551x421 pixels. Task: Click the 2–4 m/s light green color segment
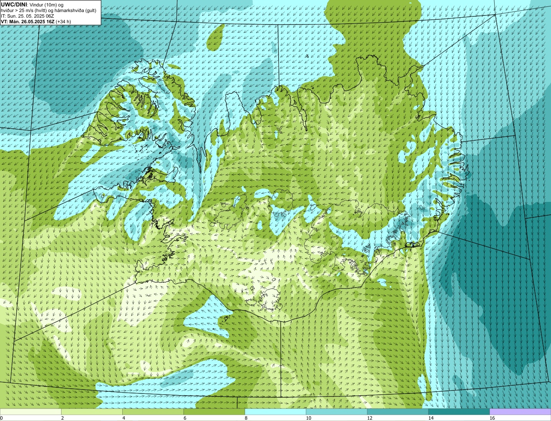[x=92, y=412]
